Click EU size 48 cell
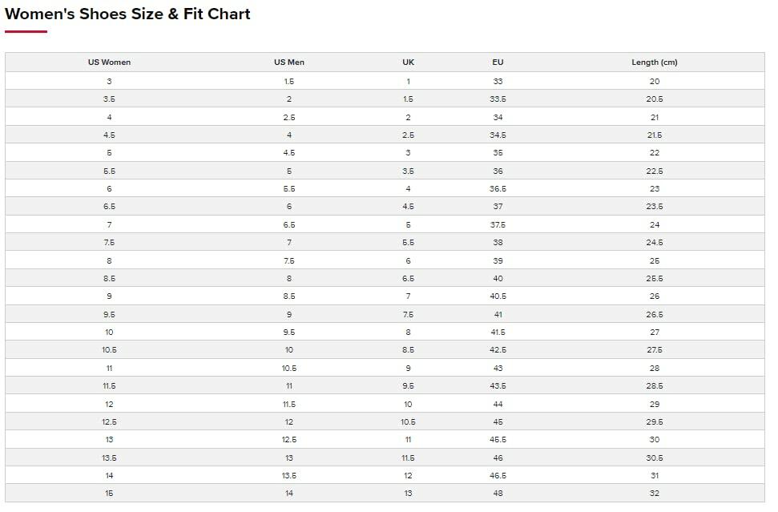778x512 pixels. point(498,493)
